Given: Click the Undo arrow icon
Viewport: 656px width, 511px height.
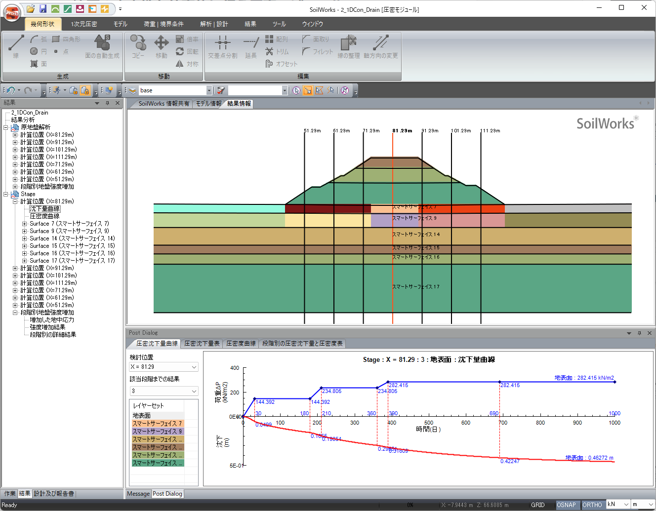Looking at the screenshot, I should (11, 90).
